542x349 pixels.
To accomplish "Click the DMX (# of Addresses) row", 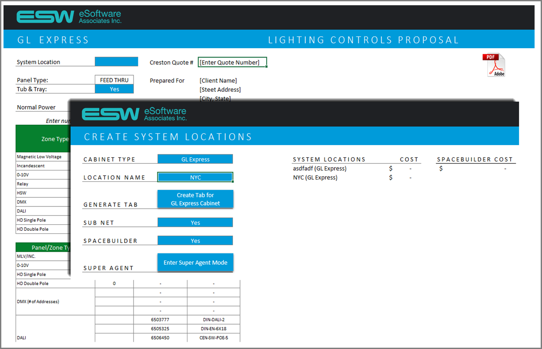I will pyautogui.click(x=55, y=301).
